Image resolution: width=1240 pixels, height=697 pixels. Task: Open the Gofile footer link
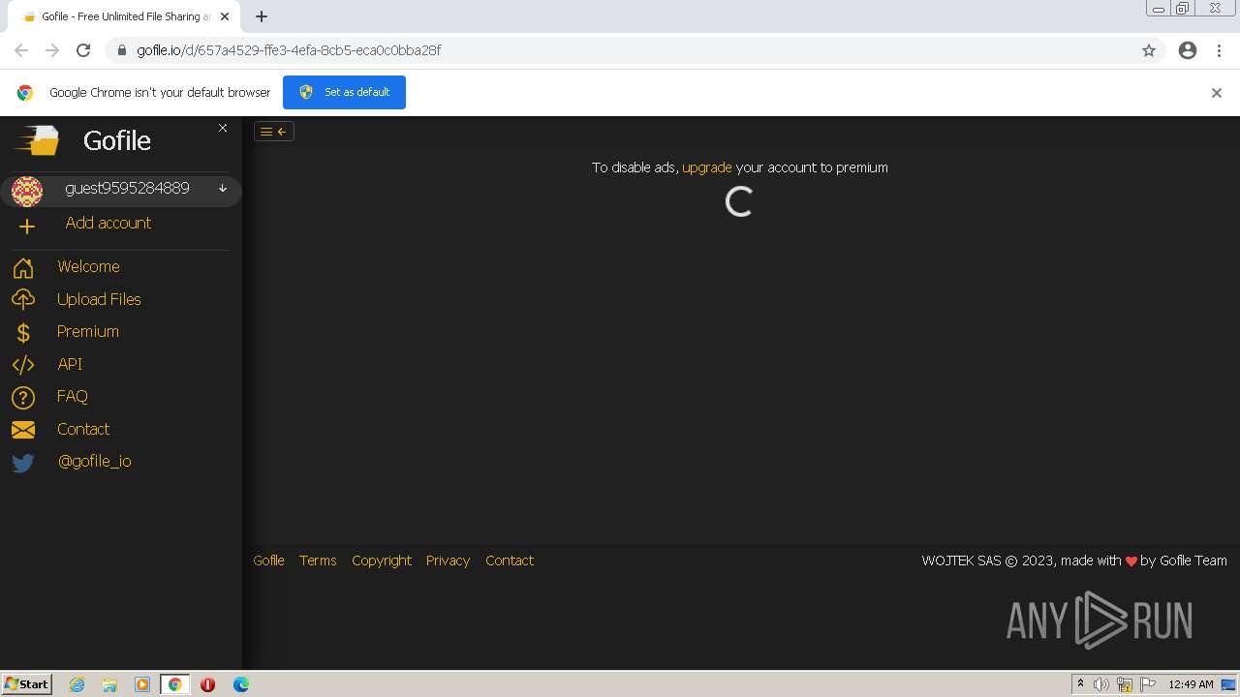tap(268, 561)
